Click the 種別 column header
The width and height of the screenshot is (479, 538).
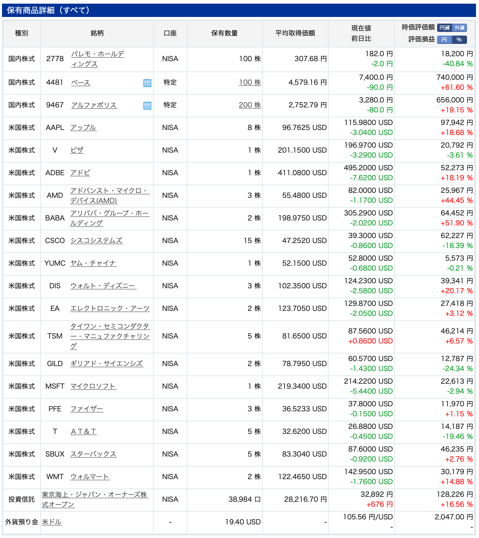(22, 33)
